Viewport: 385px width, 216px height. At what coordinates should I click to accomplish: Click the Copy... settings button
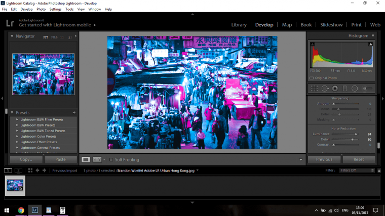pos(26,159)
